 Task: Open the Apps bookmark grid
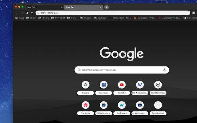[x=19, y=18]
